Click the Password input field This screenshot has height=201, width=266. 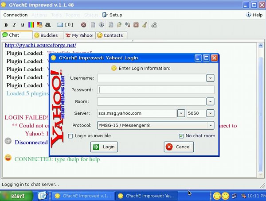[156, 90]
